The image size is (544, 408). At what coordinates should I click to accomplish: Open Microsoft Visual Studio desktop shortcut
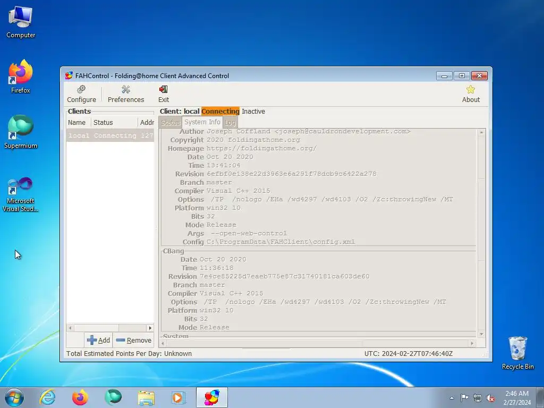click(x=21, y=194)
